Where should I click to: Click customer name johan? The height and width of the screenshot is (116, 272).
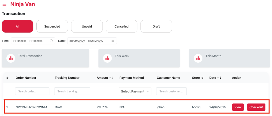(160, 107)
